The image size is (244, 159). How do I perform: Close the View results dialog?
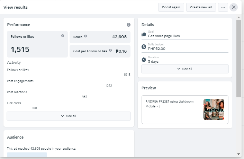pyautogui.click(x=234, y=7)
